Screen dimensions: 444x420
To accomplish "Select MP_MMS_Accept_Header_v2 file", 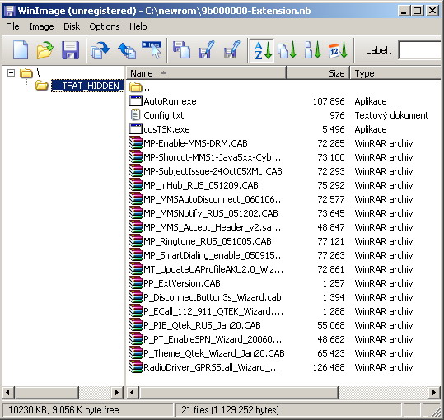I will (213, 227).
